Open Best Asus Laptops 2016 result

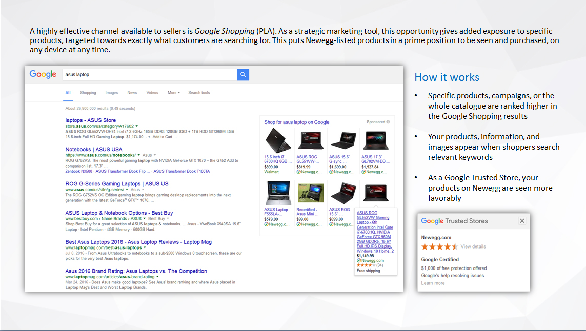tap(138, 242)
